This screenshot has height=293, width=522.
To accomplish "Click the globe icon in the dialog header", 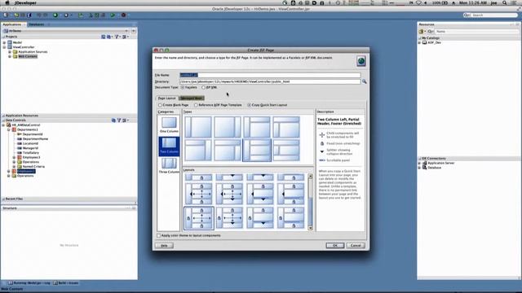I will pos(361,61).
